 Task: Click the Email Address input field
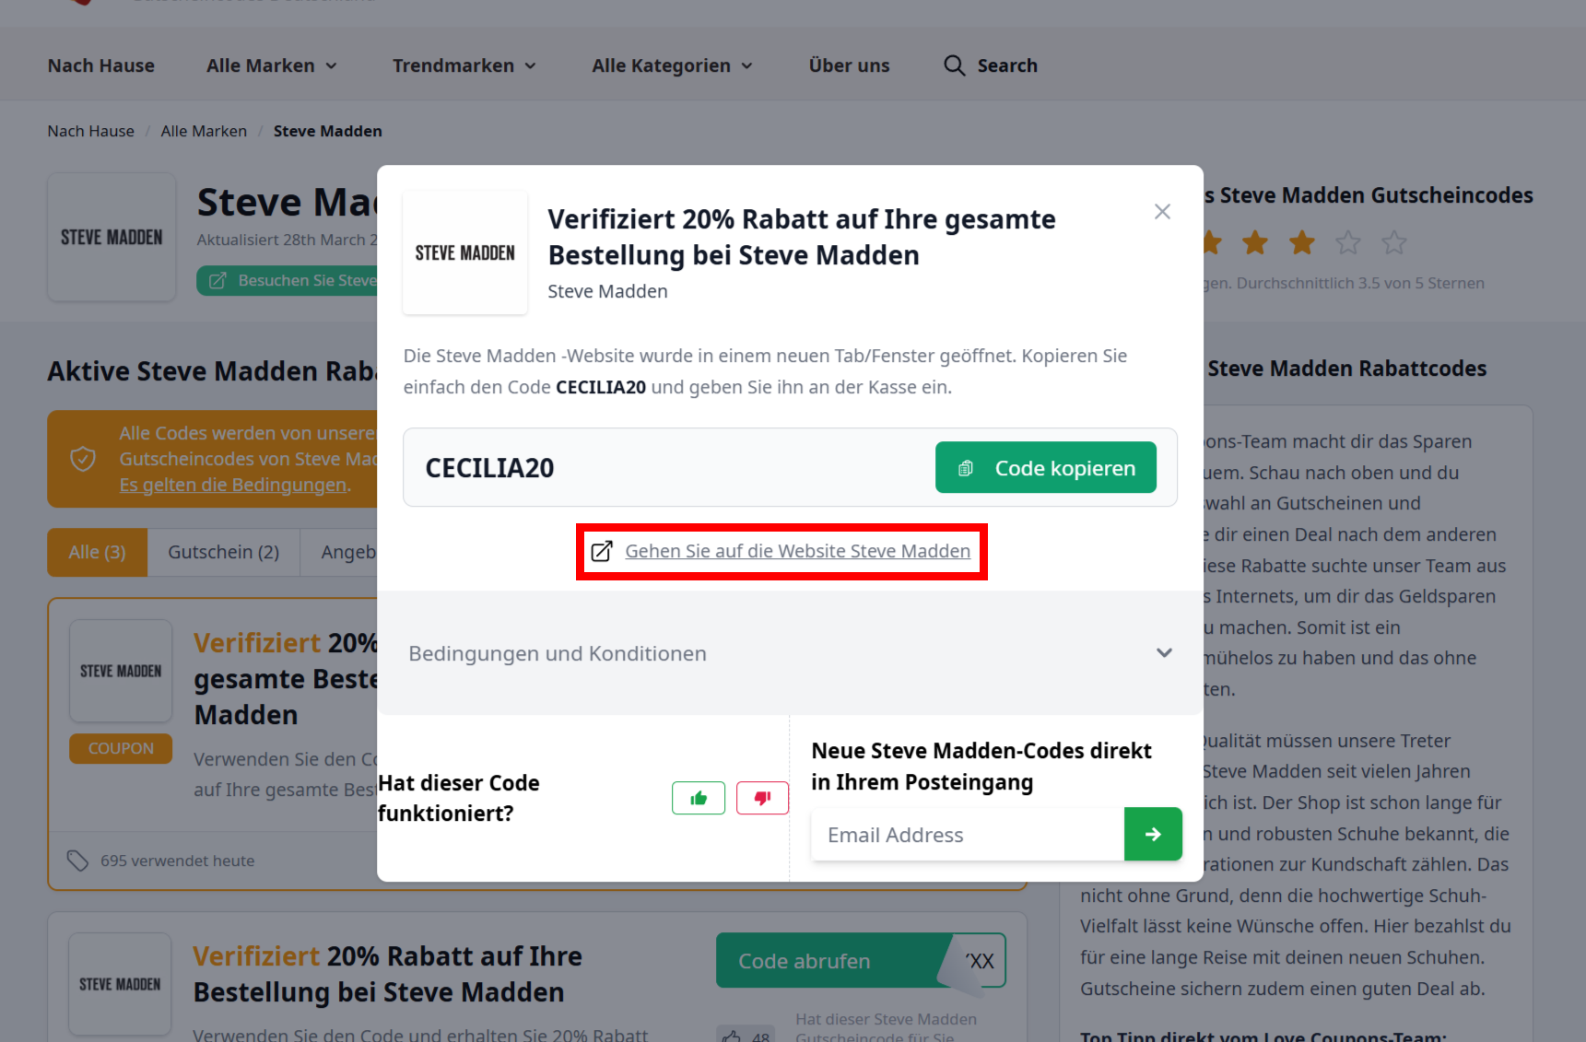click(x=968, y=834)
